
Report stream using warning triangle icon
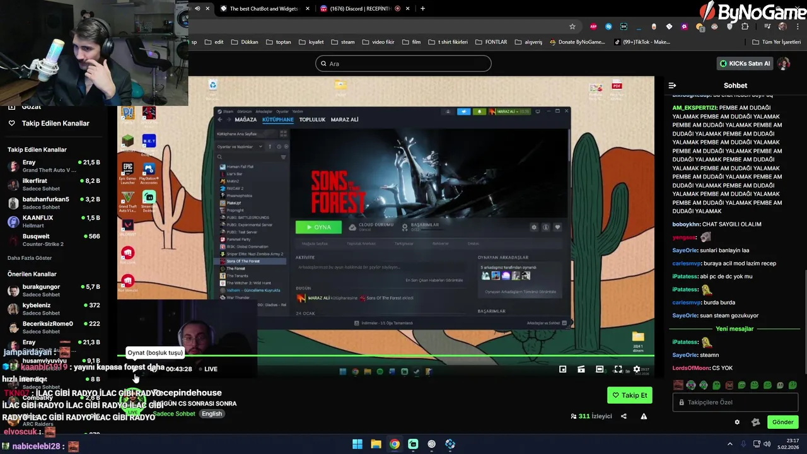(x=644, y=416)
